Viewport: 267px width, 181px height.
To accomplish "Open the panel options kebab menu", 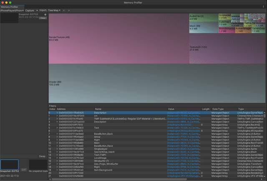I will 262,7.
